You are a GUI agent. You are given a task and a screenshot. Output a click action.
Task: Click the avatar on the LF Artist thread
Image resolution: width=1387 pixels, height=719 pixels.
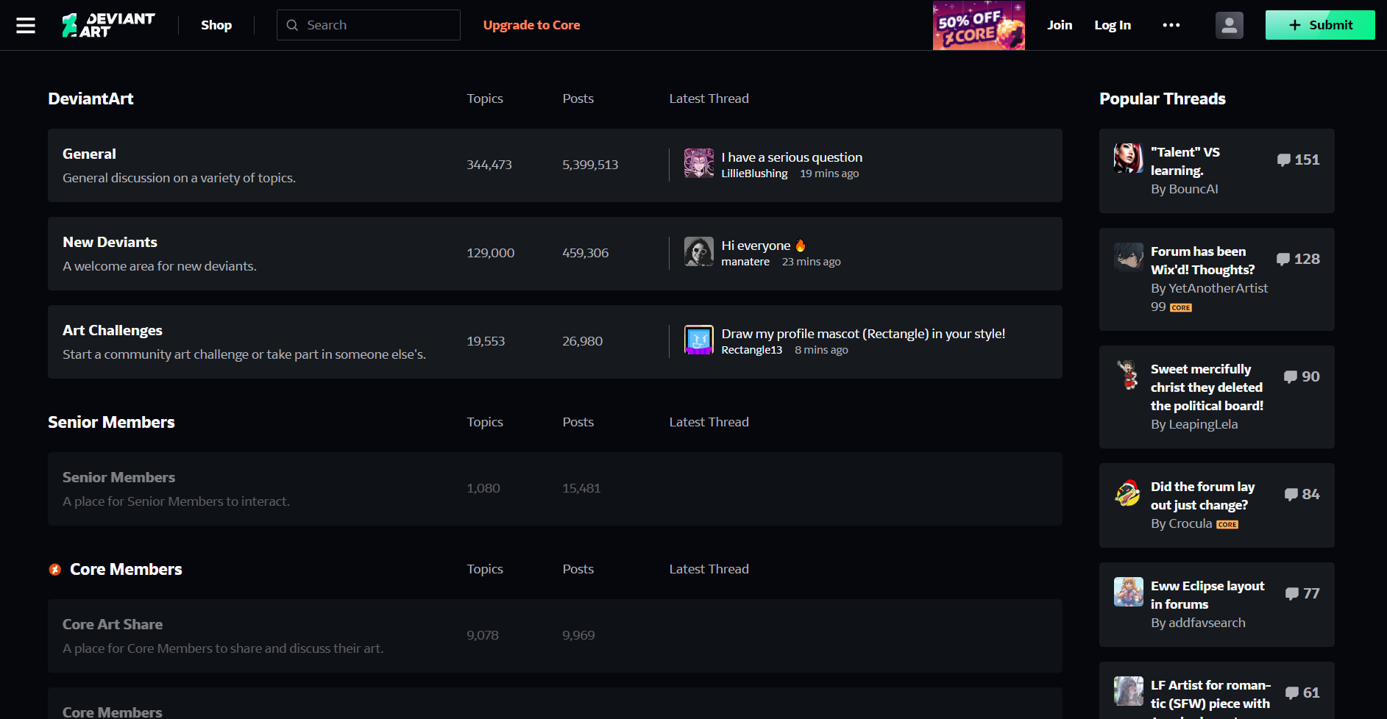1129,691
